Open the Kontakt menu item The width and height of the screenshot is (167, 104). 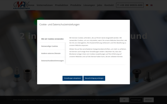pos(109,5)
